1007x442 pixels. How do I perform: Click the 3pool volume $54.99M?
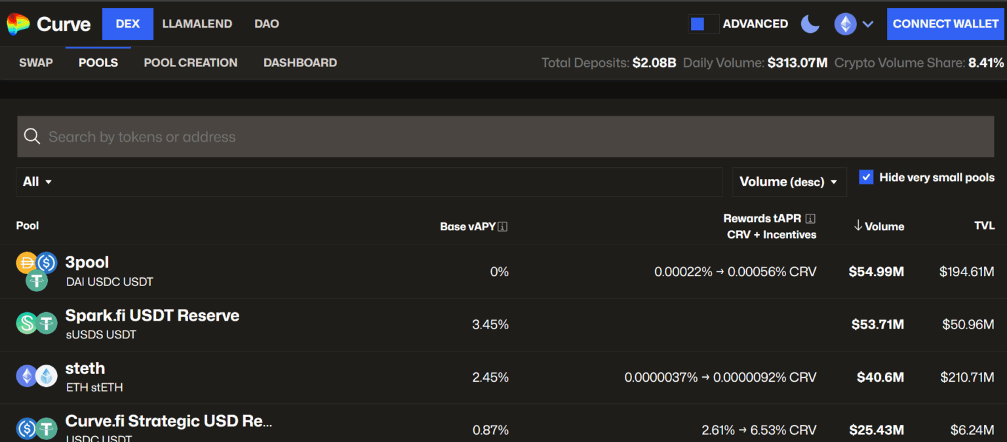877,271
